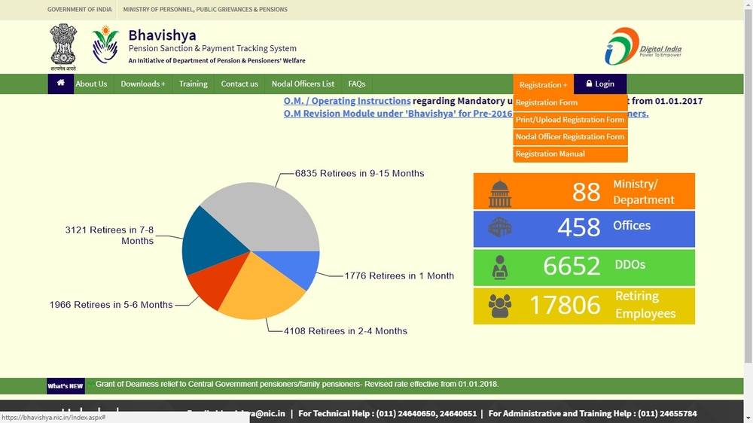Click the Indian national emblem logo
Image resolution: width=753 pixels, height=423 pixels.
(63, 47)
